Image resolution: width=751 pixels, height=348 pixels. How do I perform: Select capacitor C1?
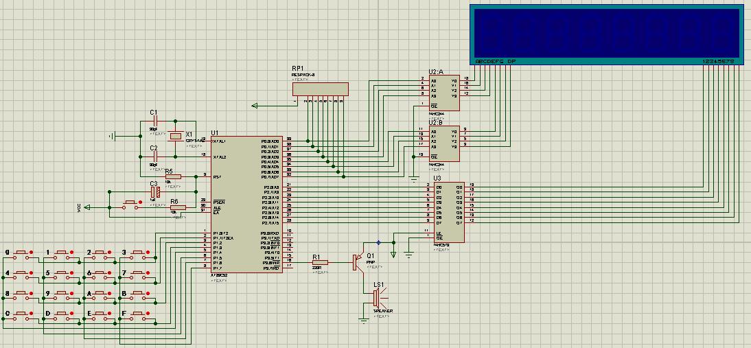click(x=156, y=121)
